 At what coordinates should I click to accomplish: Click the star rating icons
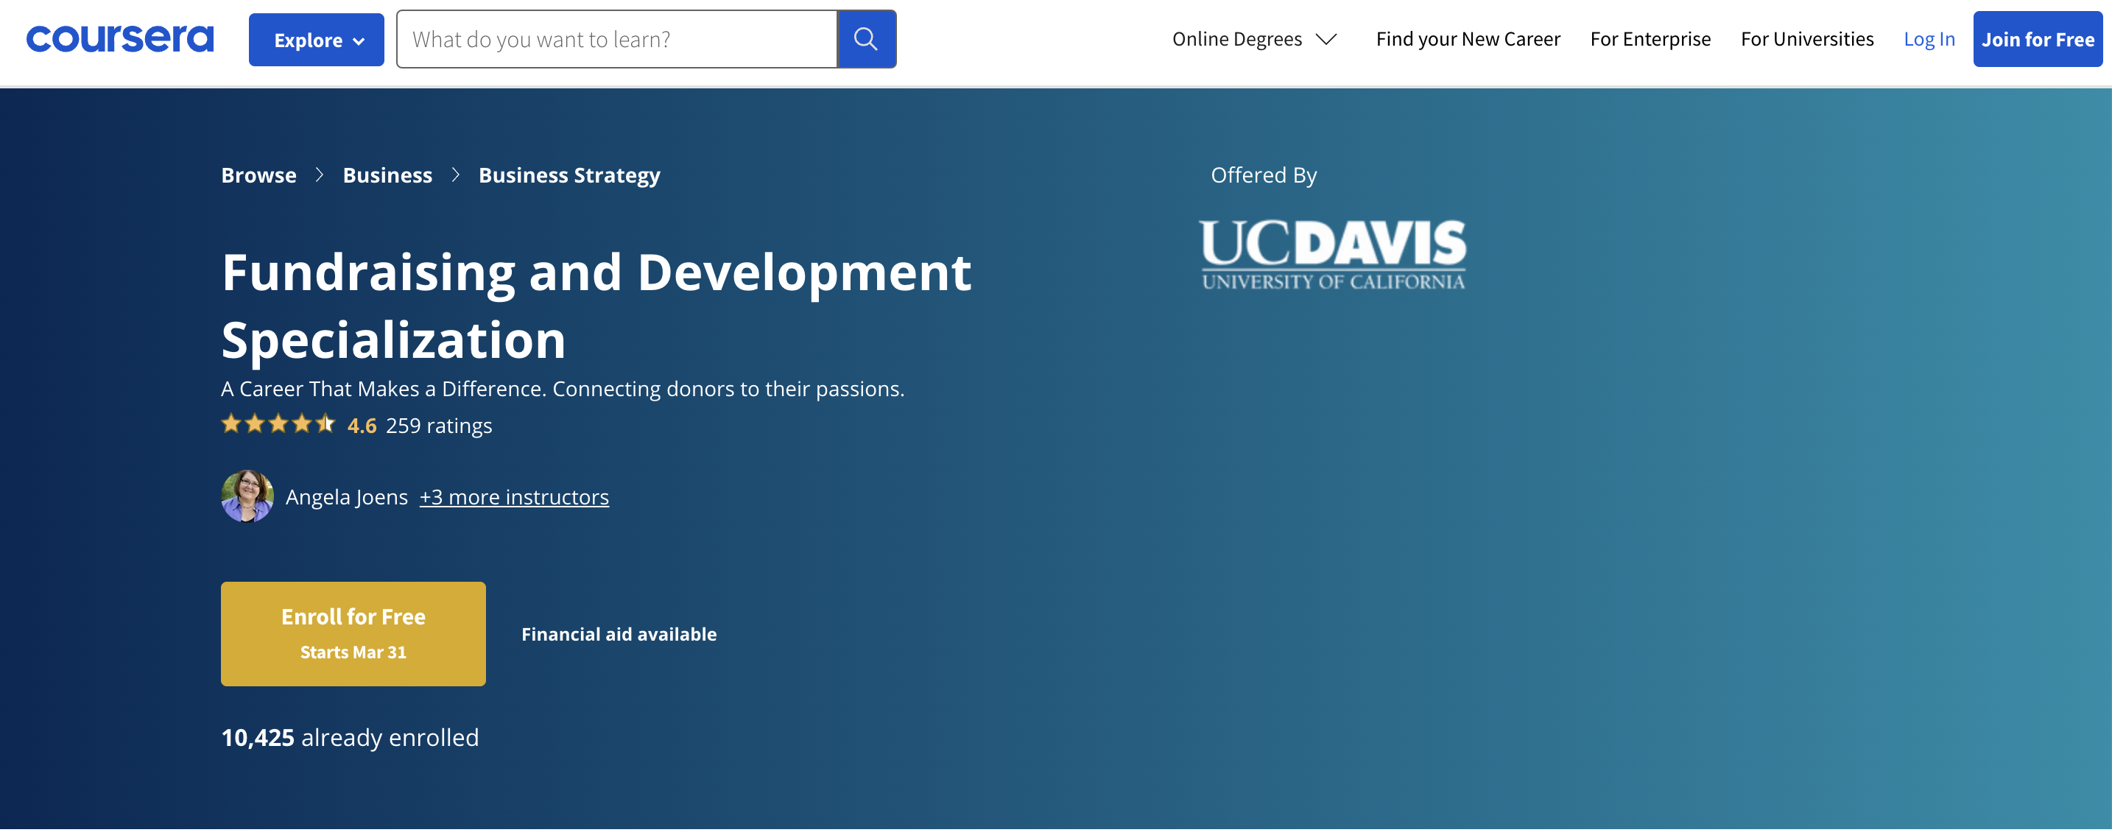pyautogui.click(x=278, y=424)
